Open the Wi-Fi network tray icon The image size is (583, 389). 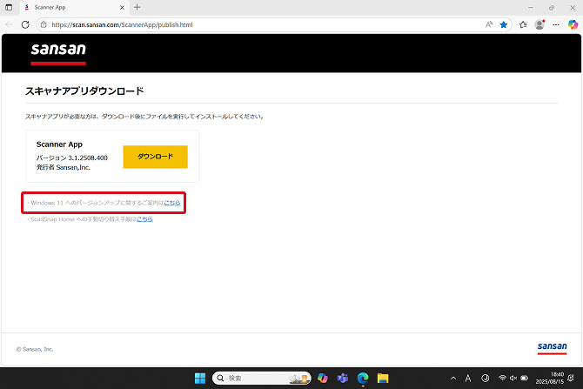coord(502,378)
